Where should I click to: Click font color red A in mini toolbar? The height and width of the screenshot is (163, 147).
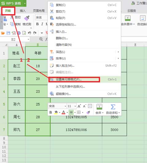click(63, 112)
